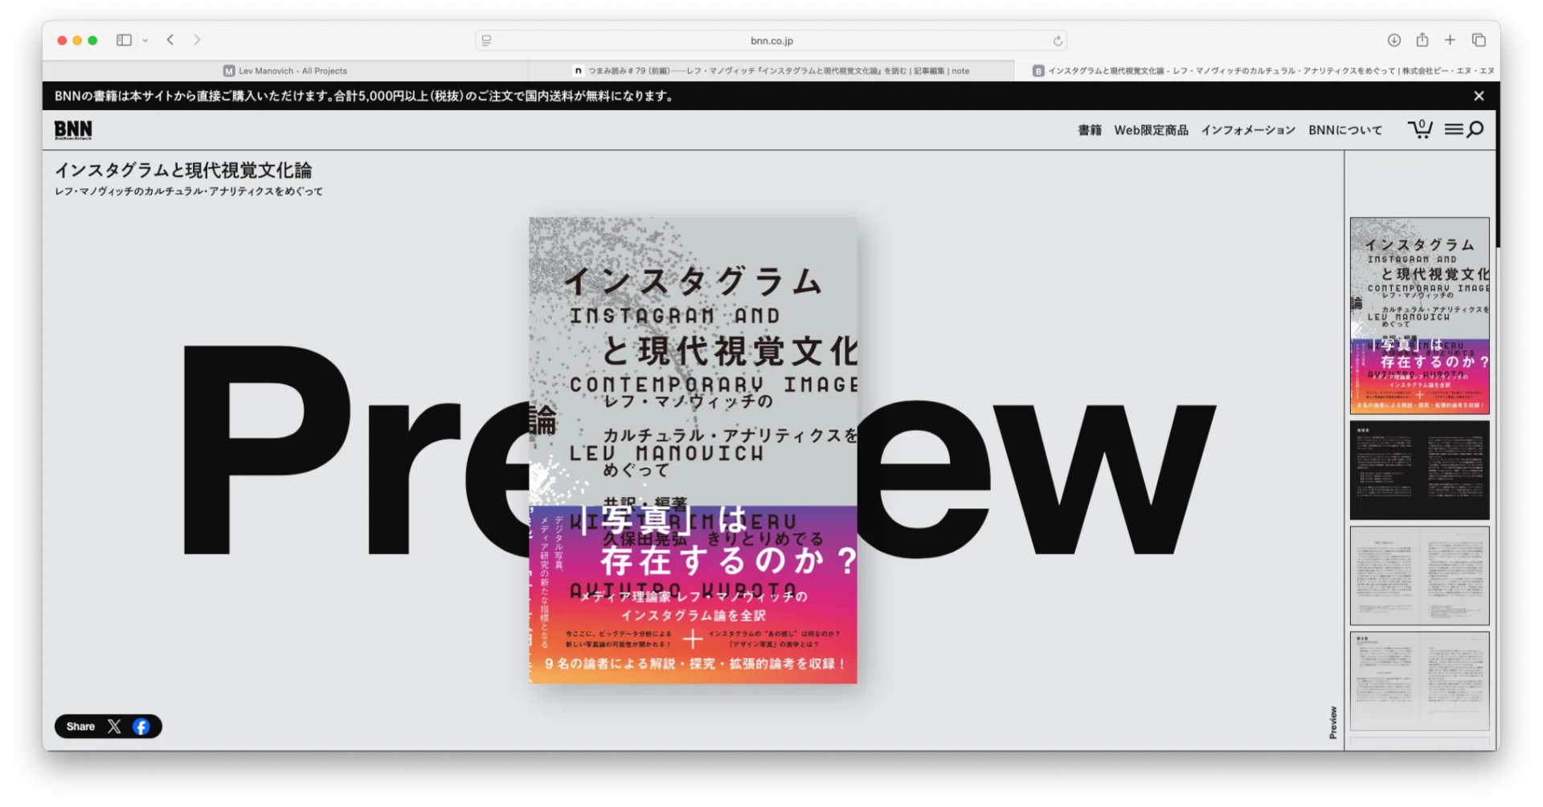Screen dimensions: 1543x807
Task: Open the インフォメーション menu item
Action: coord(1248,130)
